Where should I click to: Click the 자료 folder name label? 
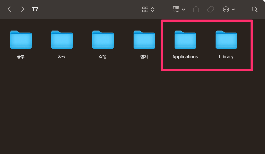pos(62,56)
